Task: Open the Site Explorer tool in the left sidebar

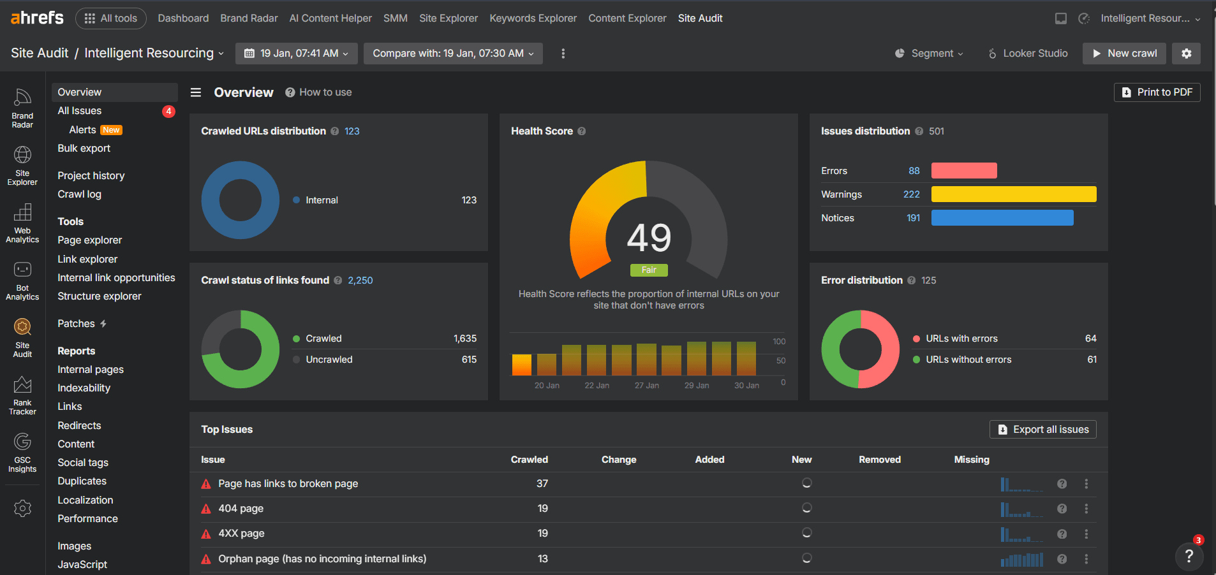Action: pyautogui.click(x=22, y=164)
